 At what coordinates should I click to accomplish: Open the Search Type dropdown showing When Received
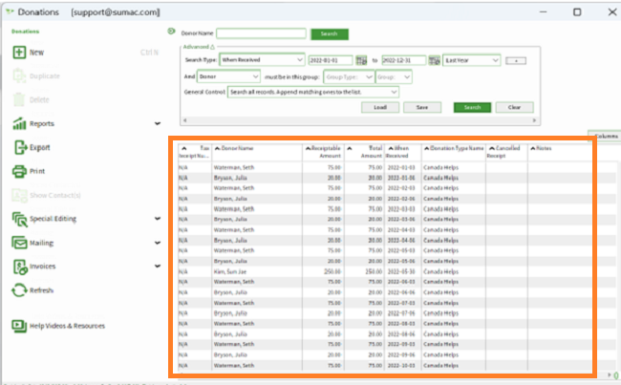pyautogui.click(x=262, y=60)
